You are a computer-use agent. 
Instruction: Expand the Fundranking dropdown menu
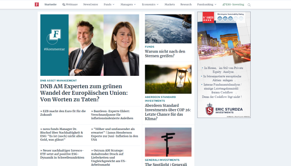click(207, 4)
